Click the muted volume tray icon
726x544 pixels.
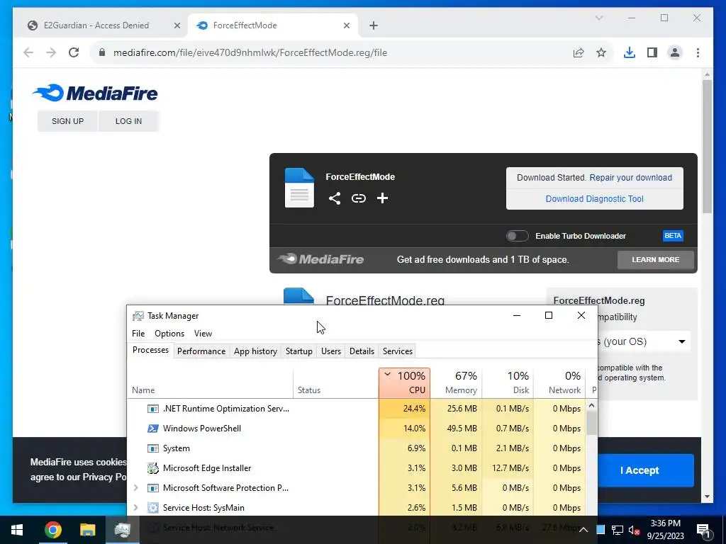(633, 530)
